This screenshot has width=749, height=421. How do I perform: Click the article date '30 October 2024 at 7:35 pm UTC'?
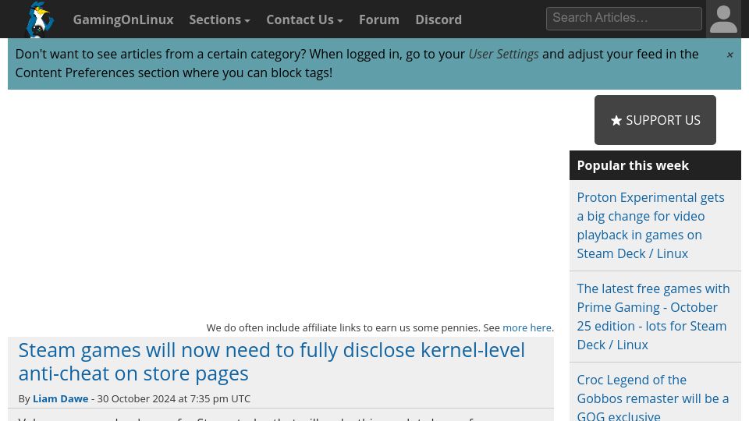pos(174,398)
